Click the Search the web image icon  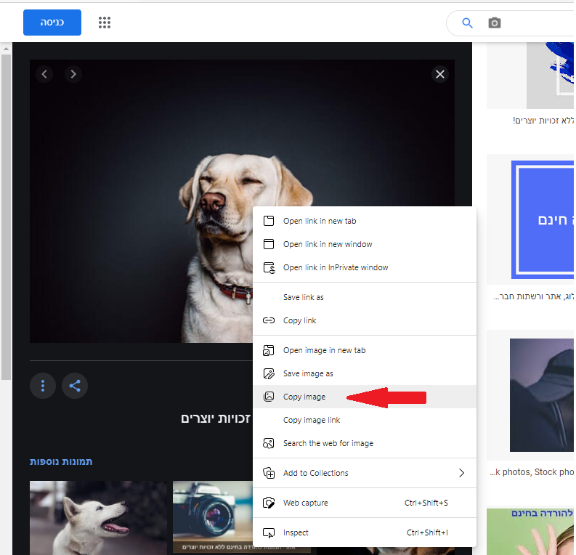pyautogui.click(x=269, y=443)
